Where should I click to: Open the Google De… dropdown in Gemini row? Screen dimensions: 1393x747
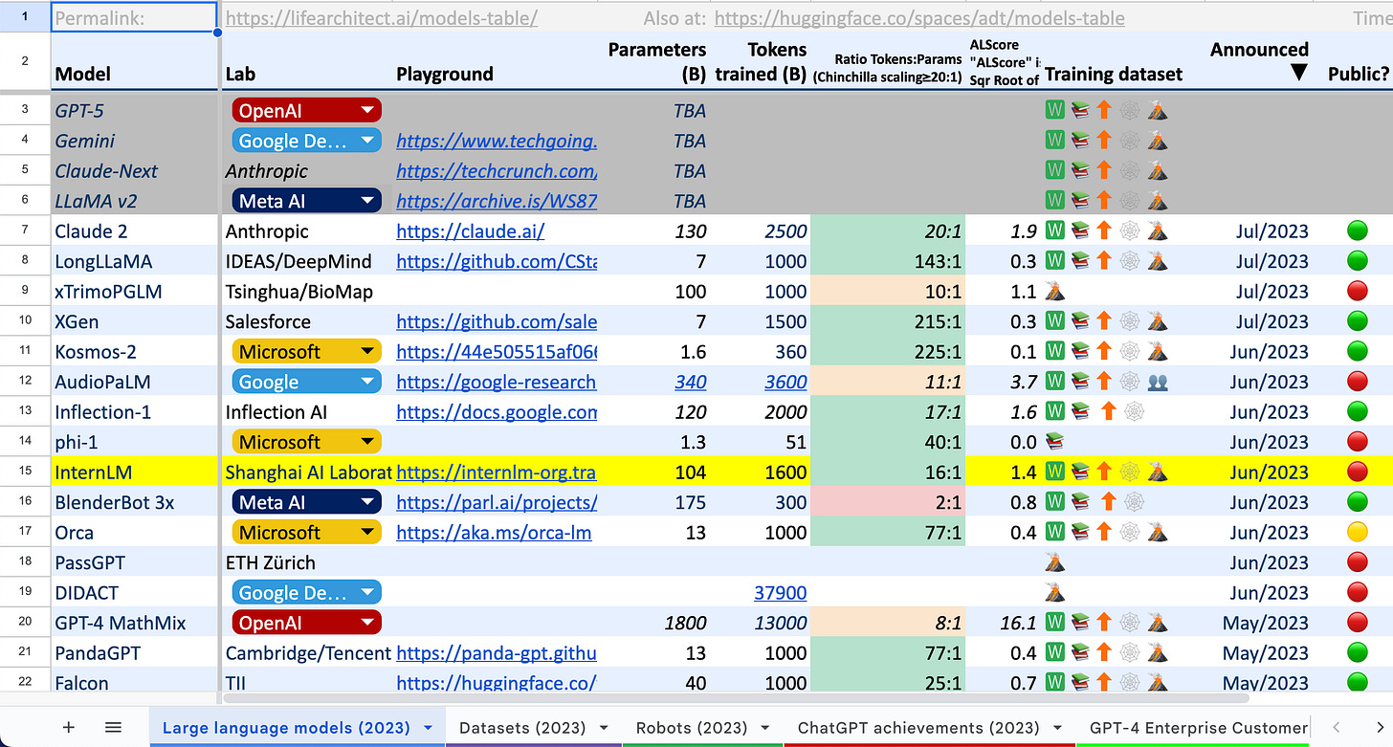(x=366, y=141)
